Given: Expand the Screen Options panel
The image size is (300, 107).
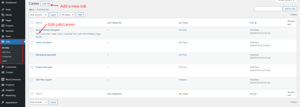Looking at the screenshot, I should (x=286, y=1).
